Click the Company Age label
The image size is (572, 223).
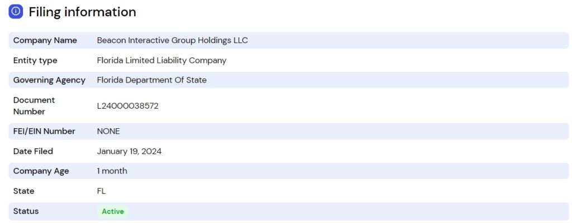pyautogui.click(x=41, y=171)
